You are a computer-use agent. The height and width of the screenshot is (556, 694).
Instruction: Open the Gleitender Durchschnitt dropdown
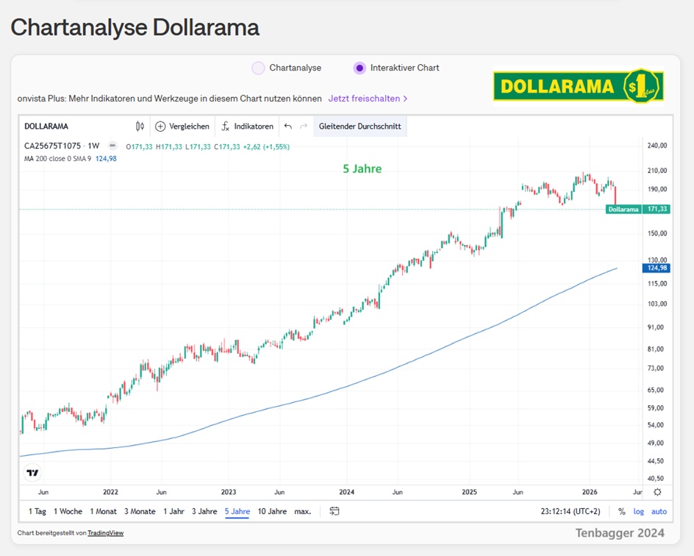pos(359,126)
